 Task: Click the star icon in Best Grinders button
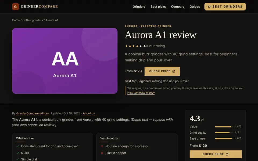coord(209,7)
